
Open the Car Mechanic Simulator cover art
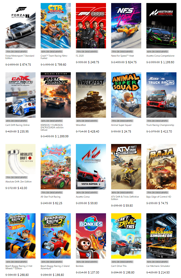click(x=161, y=236)
